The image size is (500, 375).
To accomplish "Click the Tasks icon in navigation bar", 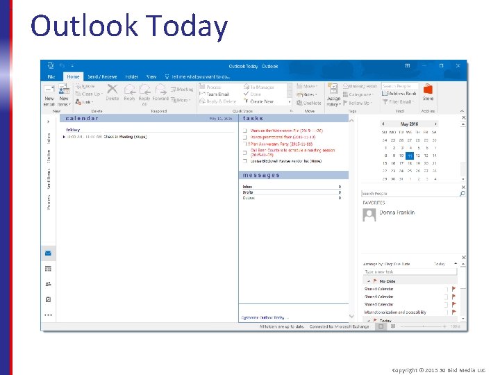I will click(x=48, y=299).
